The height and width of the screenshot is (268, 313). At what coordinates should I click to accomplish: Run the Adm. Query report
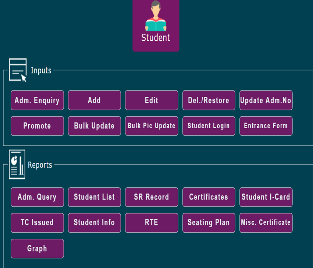(37, 197)
